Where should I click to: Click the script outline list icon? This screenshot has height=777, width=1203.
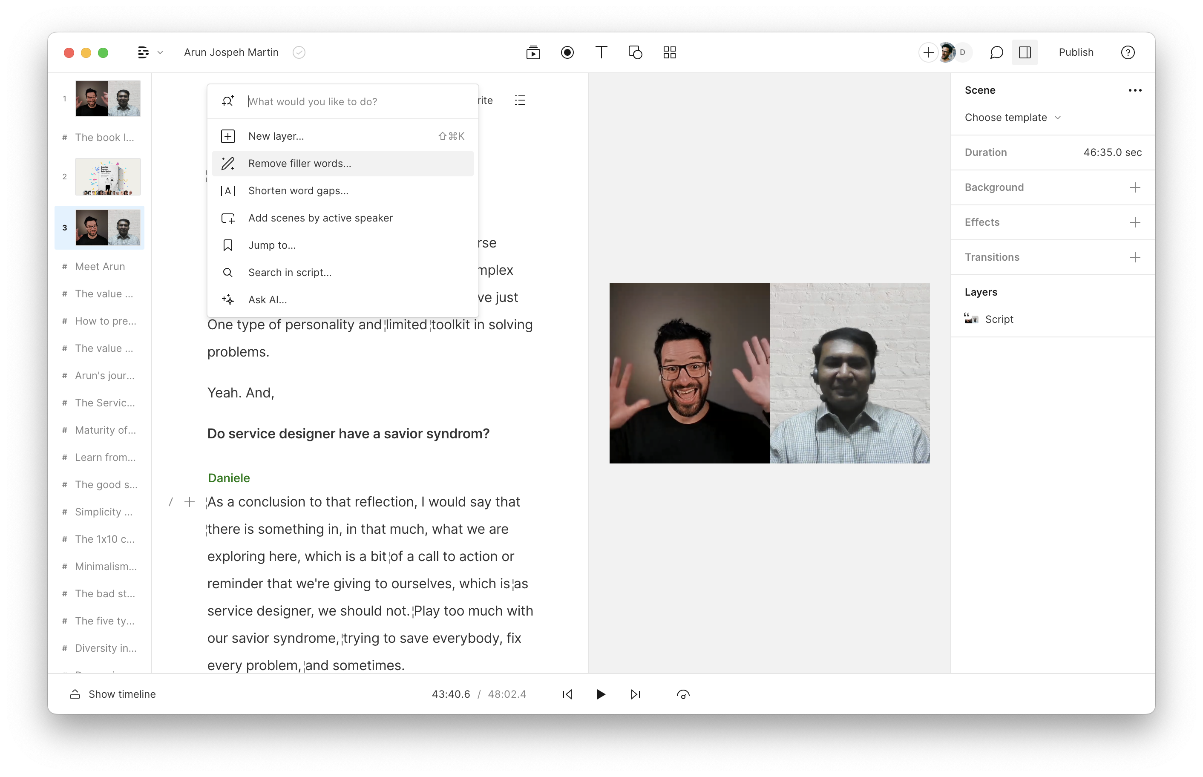[x=520, y=101]
